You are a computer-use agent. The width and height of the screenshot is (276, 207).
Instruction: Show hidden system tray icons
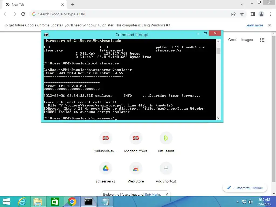[238, 202]
